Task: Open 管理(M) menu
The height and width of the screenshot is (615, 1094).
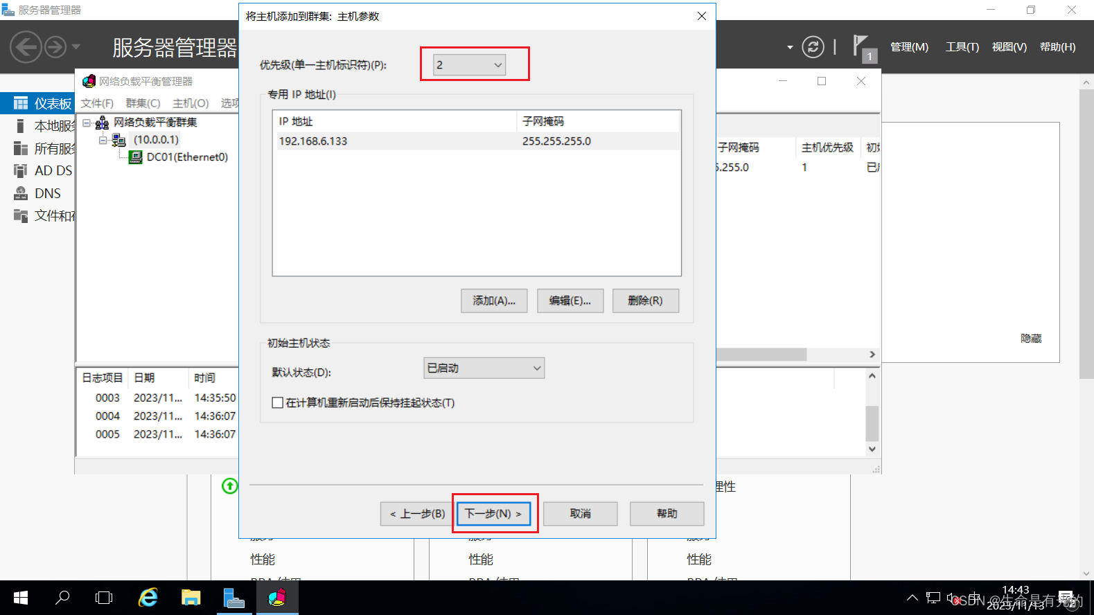Action: click(909, 47)
